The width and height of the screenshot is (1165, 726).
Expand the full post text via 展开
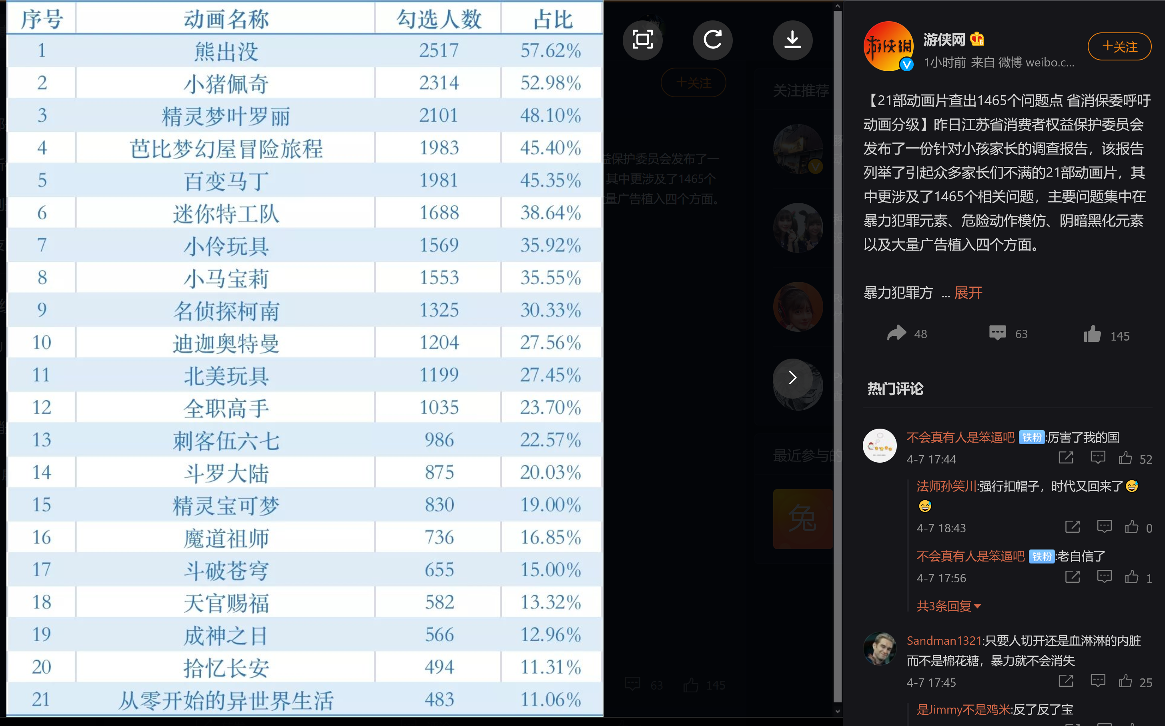tap(968, 293)
